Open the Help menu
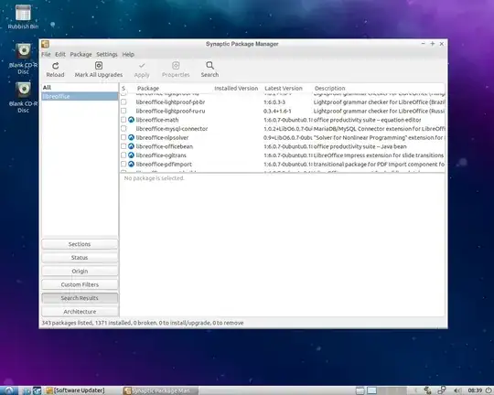Viewport: 494px width, 395px height. tap(128, 55)
